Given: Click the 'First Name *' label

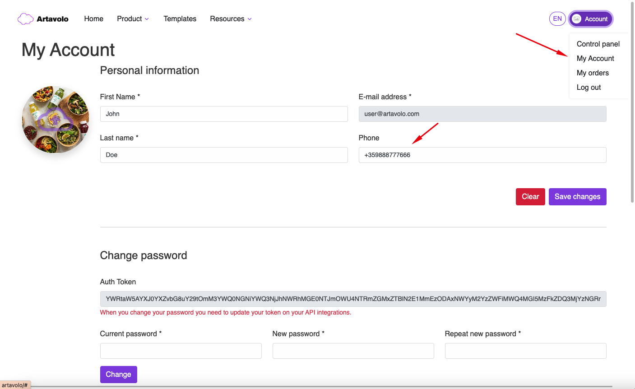Looking at the screenshot, I should pyautogui.click(x=120, y=97).
